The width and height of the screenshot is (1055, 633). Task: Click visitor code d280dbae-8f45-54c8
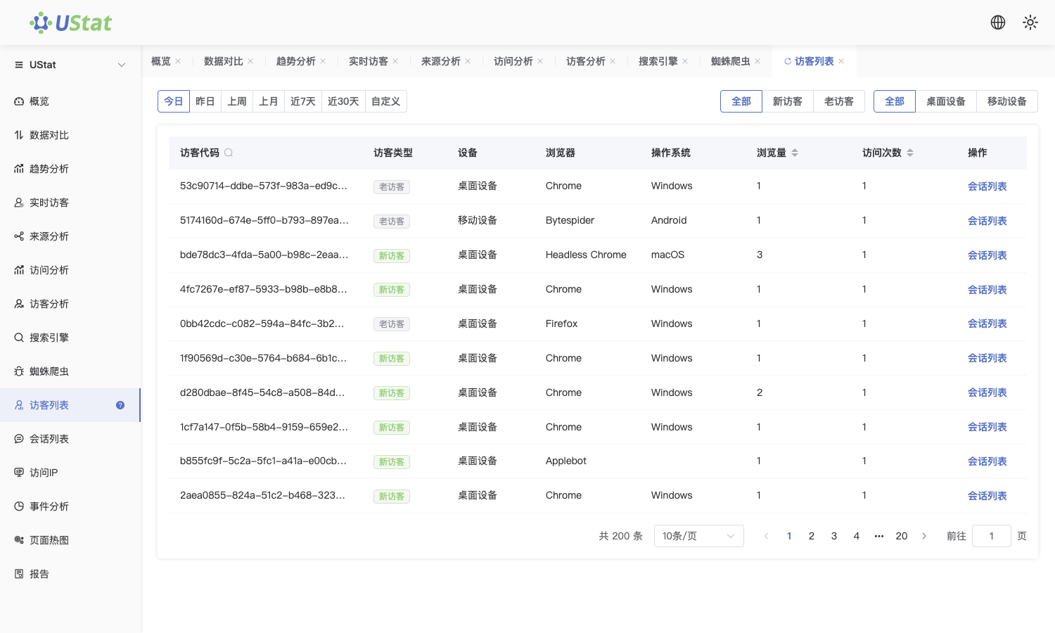click(x=262, y=392)
